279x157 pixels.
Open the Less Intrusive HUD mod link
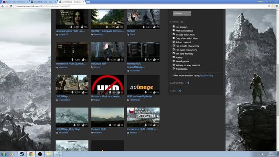70,31
